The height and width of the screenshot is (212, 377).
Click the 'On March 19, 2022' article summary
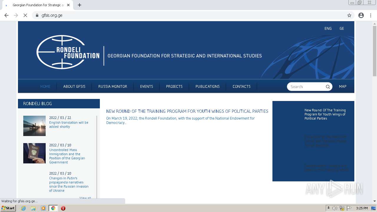coord(181,120)
